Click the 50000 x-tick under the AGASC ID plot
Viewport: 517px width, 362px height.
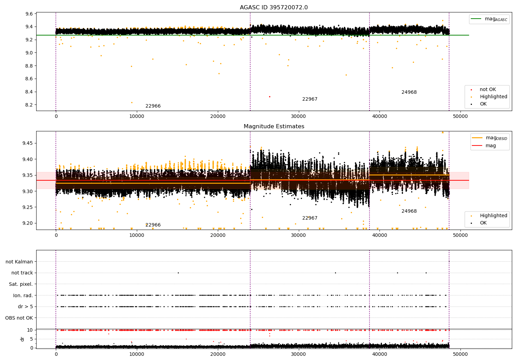point(460,117)
